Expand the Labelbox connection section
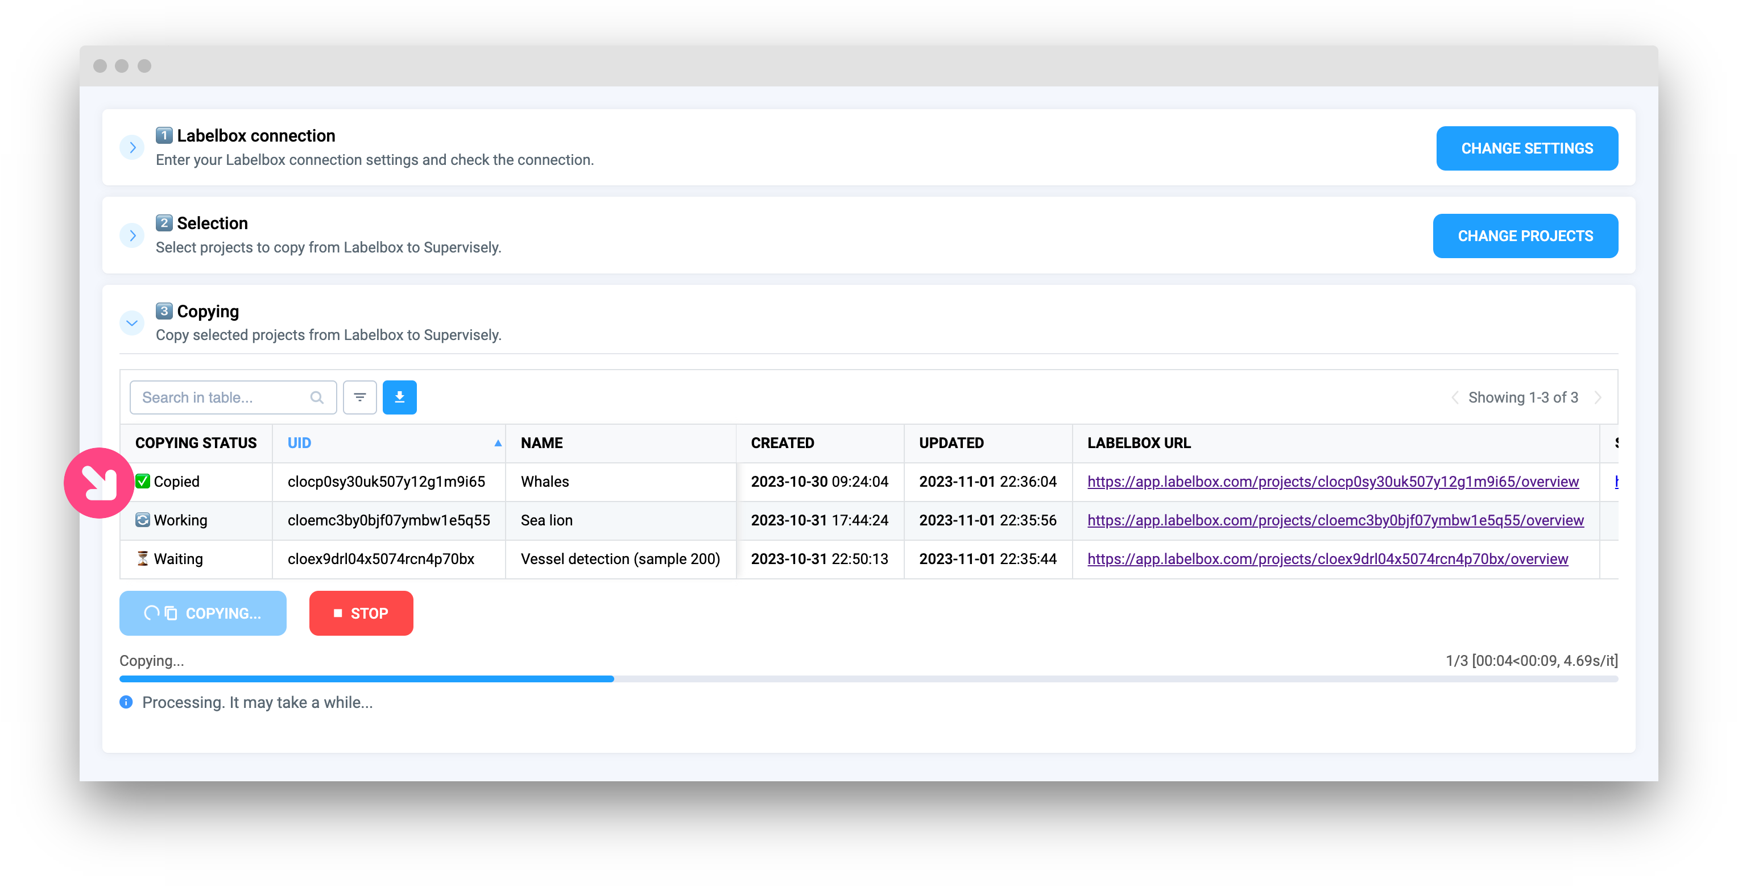The image size is (1738, 895). pos(133,147)
